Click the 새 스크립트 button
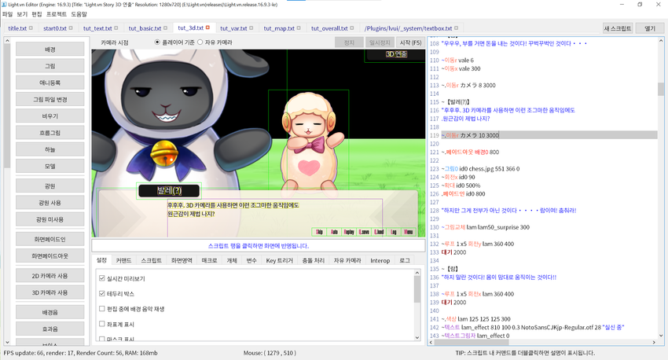668x360 pixels. click(617, 28)
